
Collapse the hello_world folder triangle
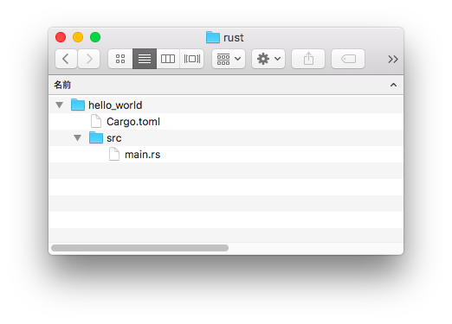tap(60, 105)
